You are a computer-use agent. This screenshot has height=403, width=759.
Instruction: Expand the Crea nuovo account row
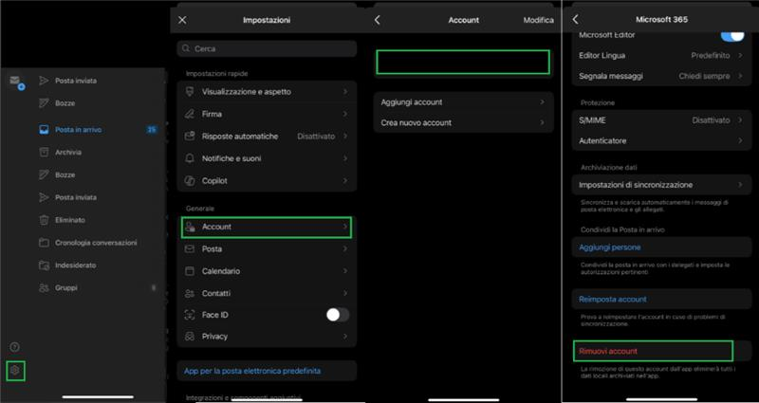click(x=463, y=122)
